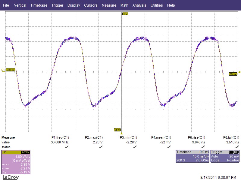The image size is (241, 180).
Task: Click the 0.0 ns timebase delay value
Action: 204,152
